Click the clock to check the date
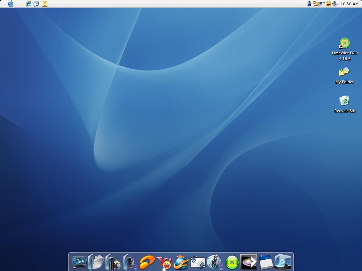 [349, 4]
